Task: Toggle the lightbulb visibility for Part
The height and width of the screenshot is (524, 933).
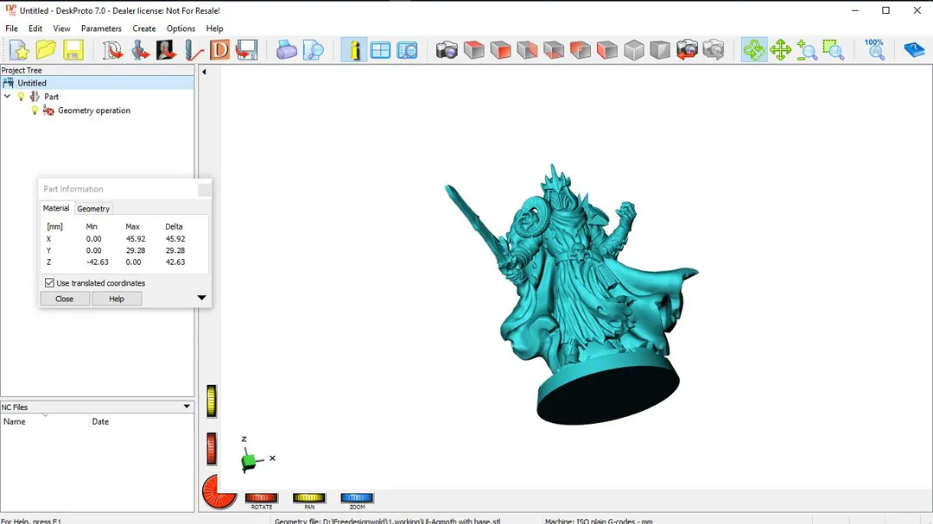Action: click(x=22, y=97)
